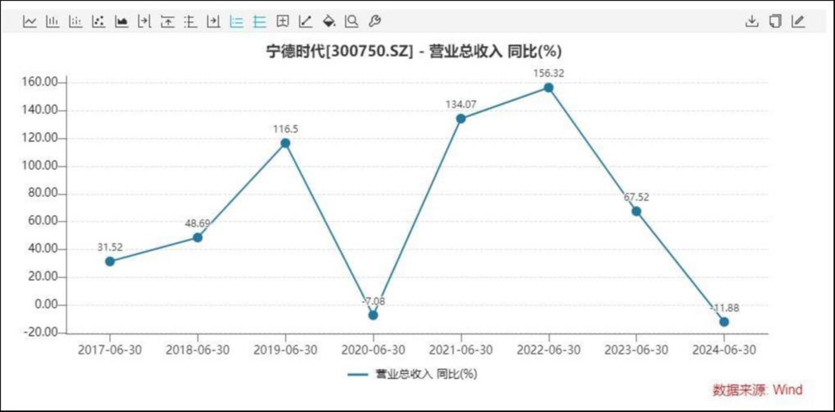Click the -7.08 data point for 2020-06-30

373,315
